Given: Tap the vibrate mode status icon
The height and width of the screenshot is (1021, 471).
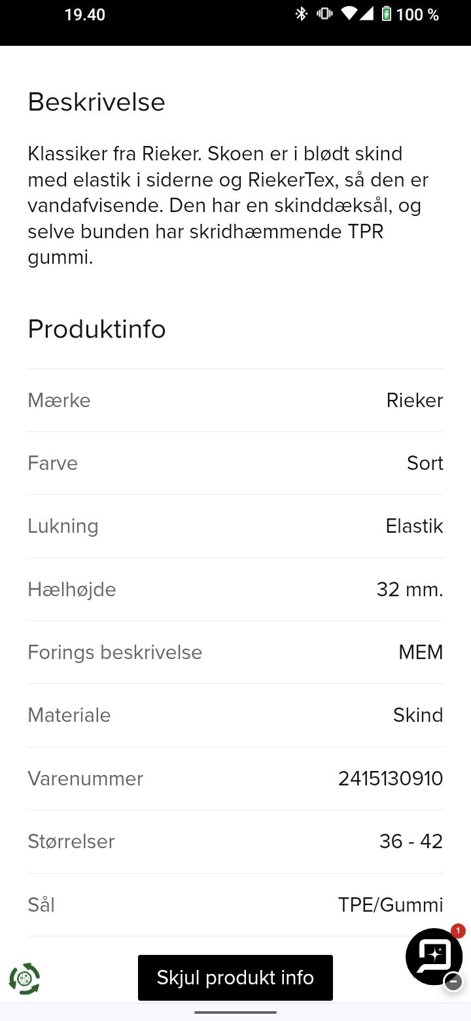Looking at the screenshot, I should 324,14.
